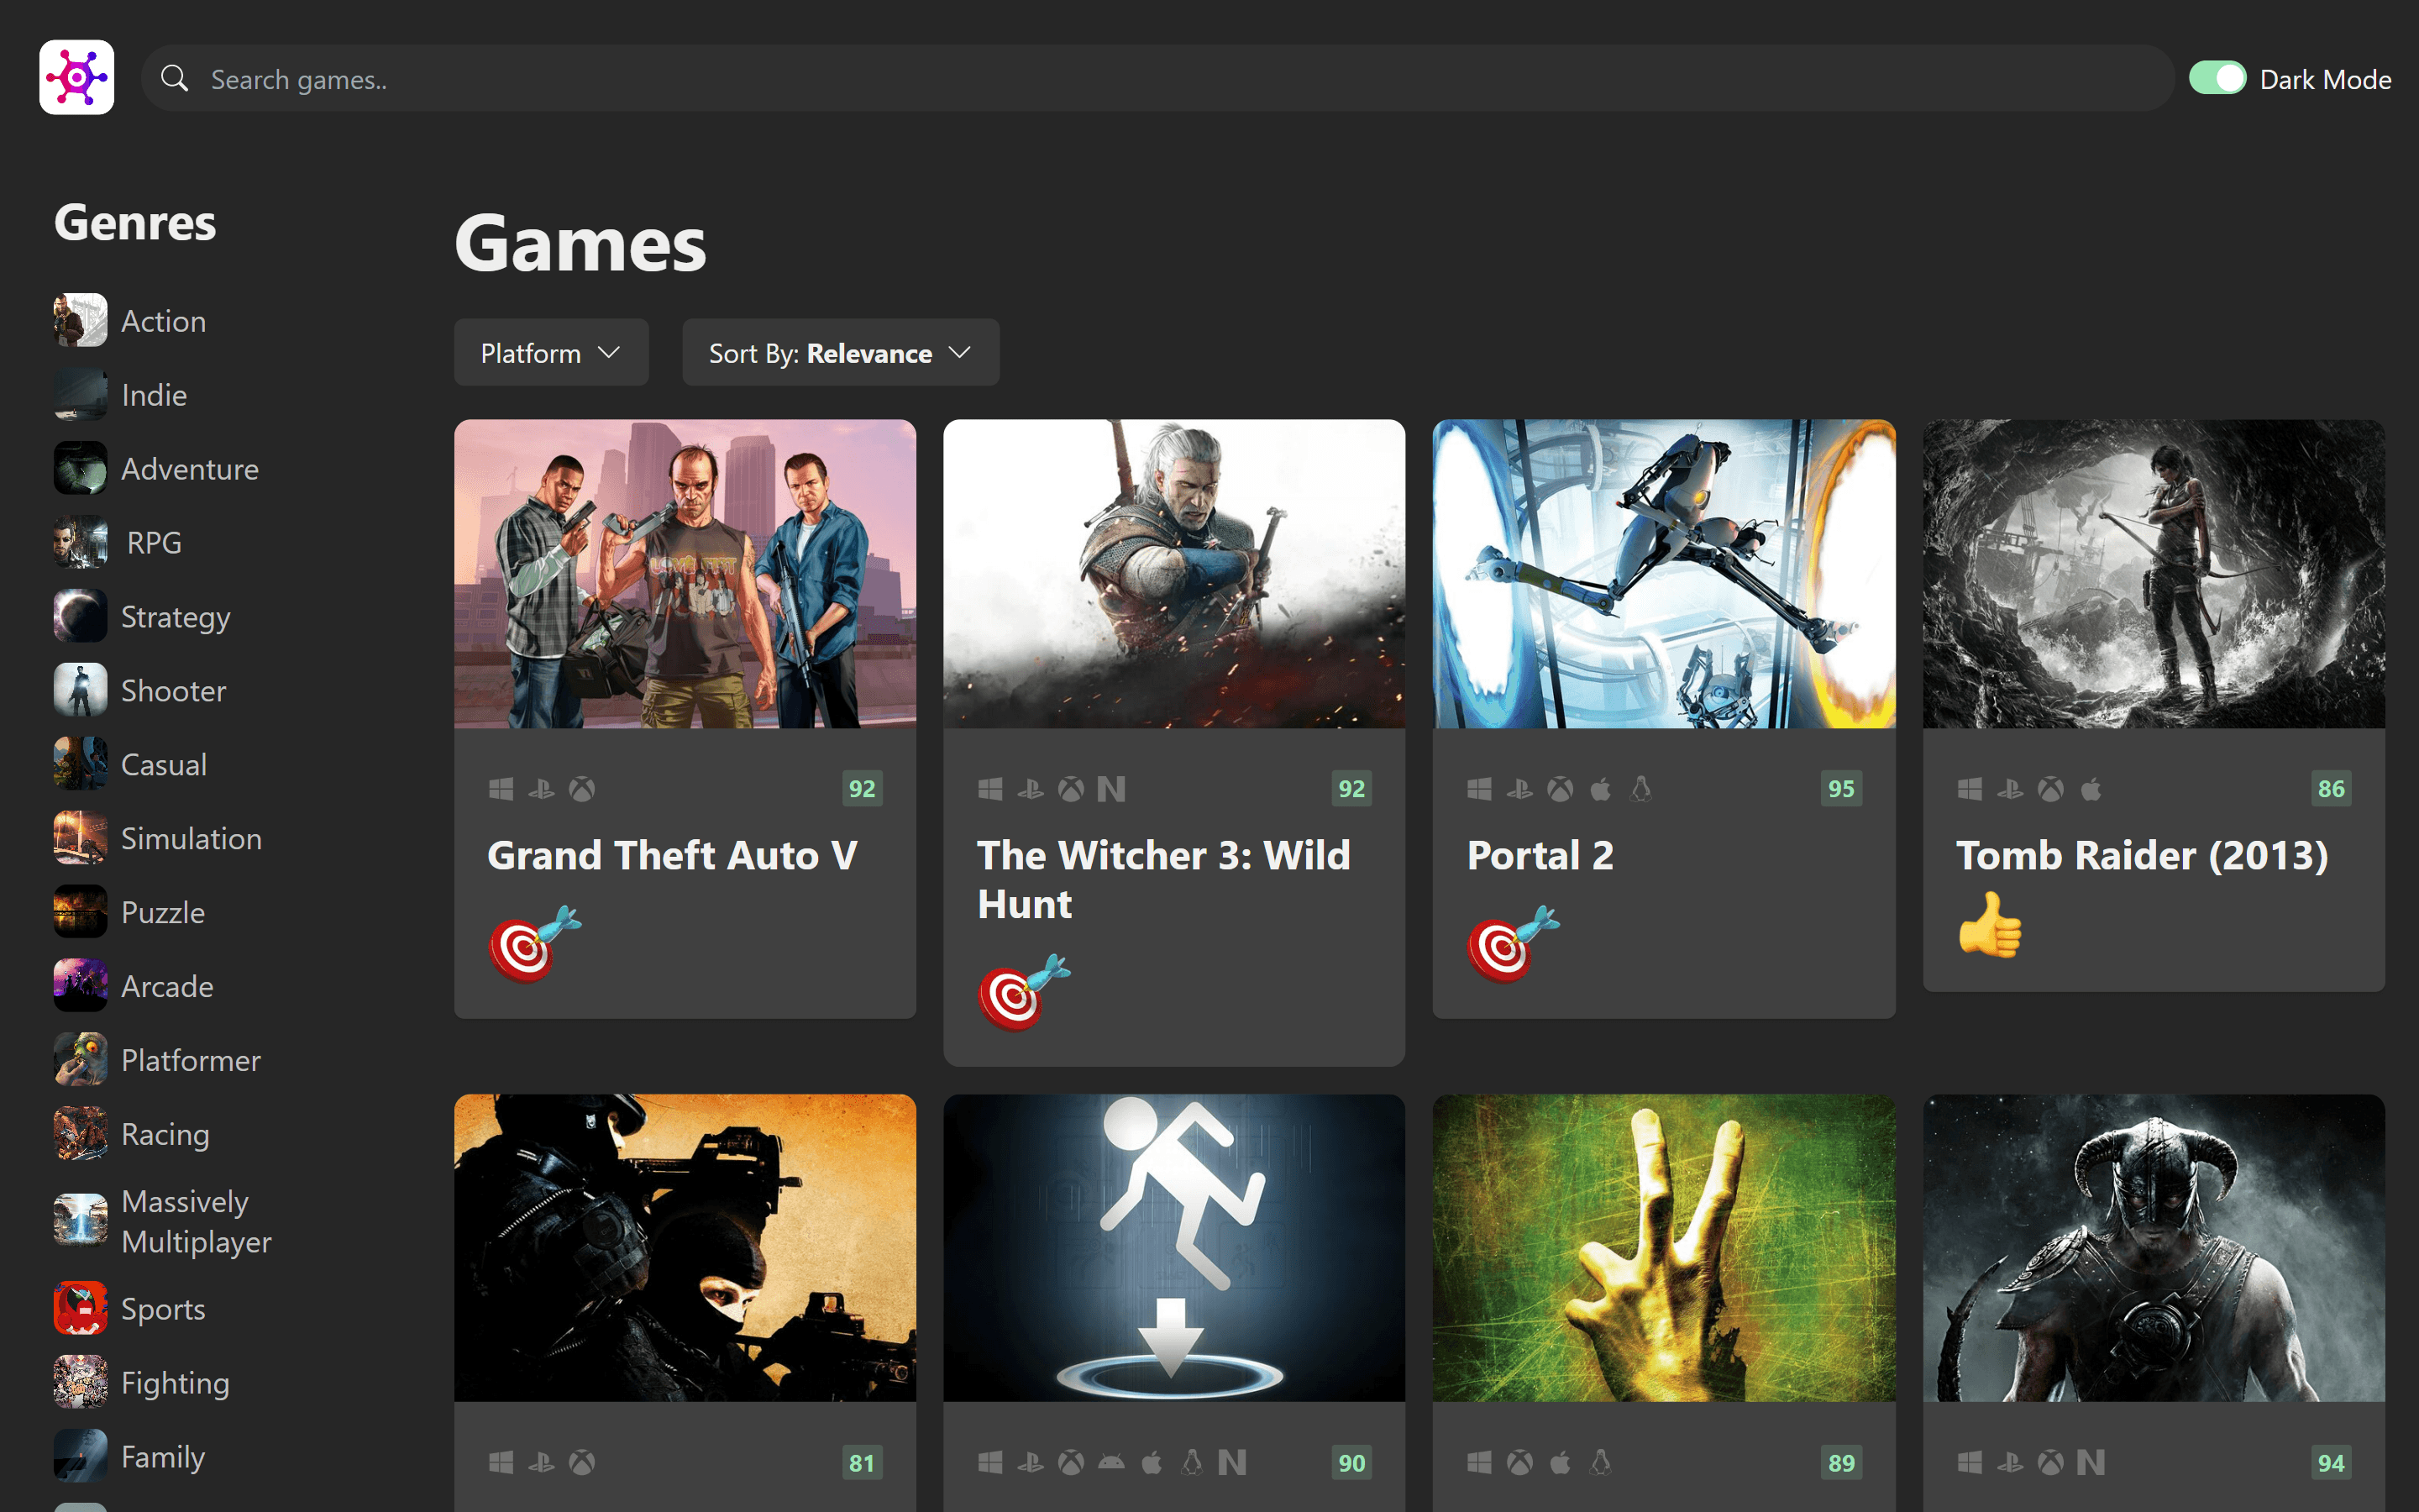Focus the Search games input field
Image resolution: width=2419 pixels, height=1512 pixels.
pos(1157,78)
